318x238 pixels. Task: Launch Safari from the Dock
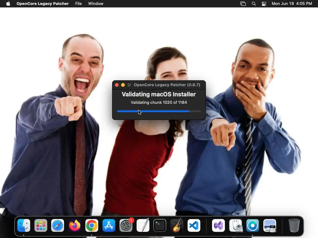(x=57, y=226)
